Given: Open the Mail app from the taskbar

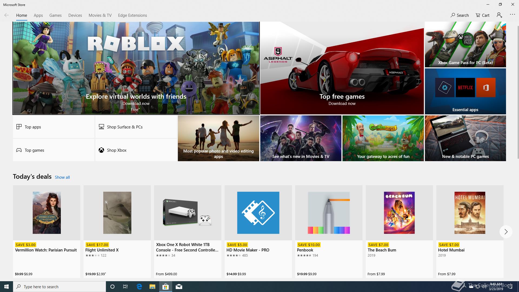Looking at the screenshot, I should tap(179, 287).
